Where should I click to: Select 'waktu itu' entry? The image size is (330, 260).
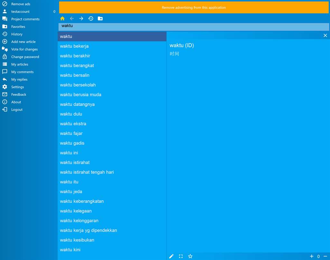[112, 182]
